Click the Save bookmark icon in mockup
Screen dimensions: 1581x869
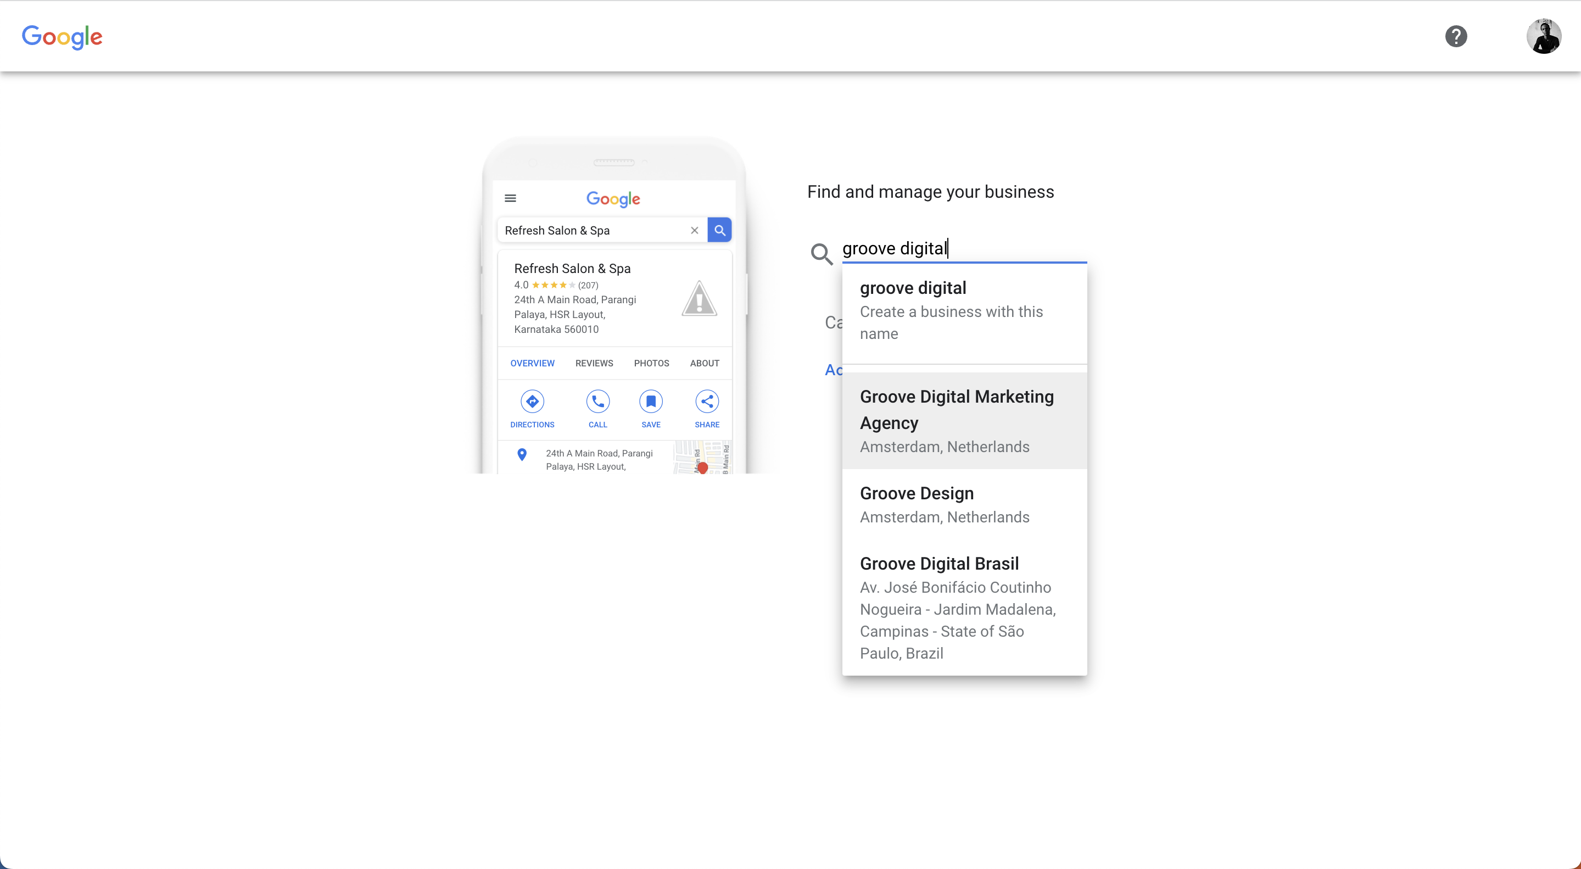coord(651,402)
